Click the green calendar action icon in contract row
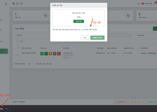The width and height of the screenshot is (157, 112). (42, 54)
